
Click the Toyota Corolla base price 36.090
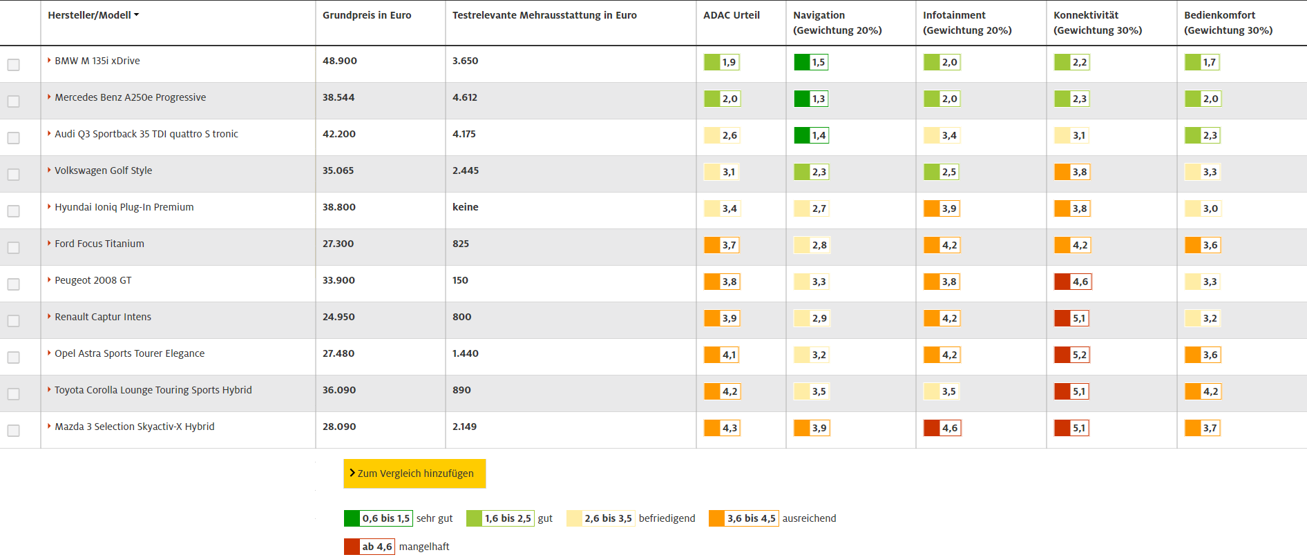(x=339, y=390)
